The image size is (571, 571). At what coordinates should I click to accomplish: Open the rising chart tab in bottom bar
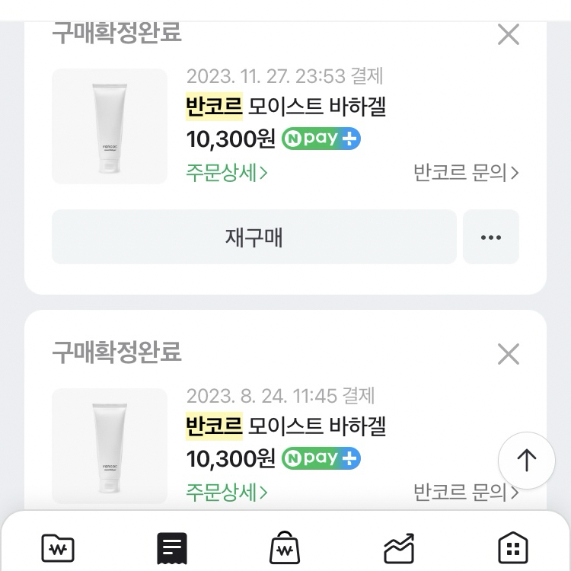point(399,547)
